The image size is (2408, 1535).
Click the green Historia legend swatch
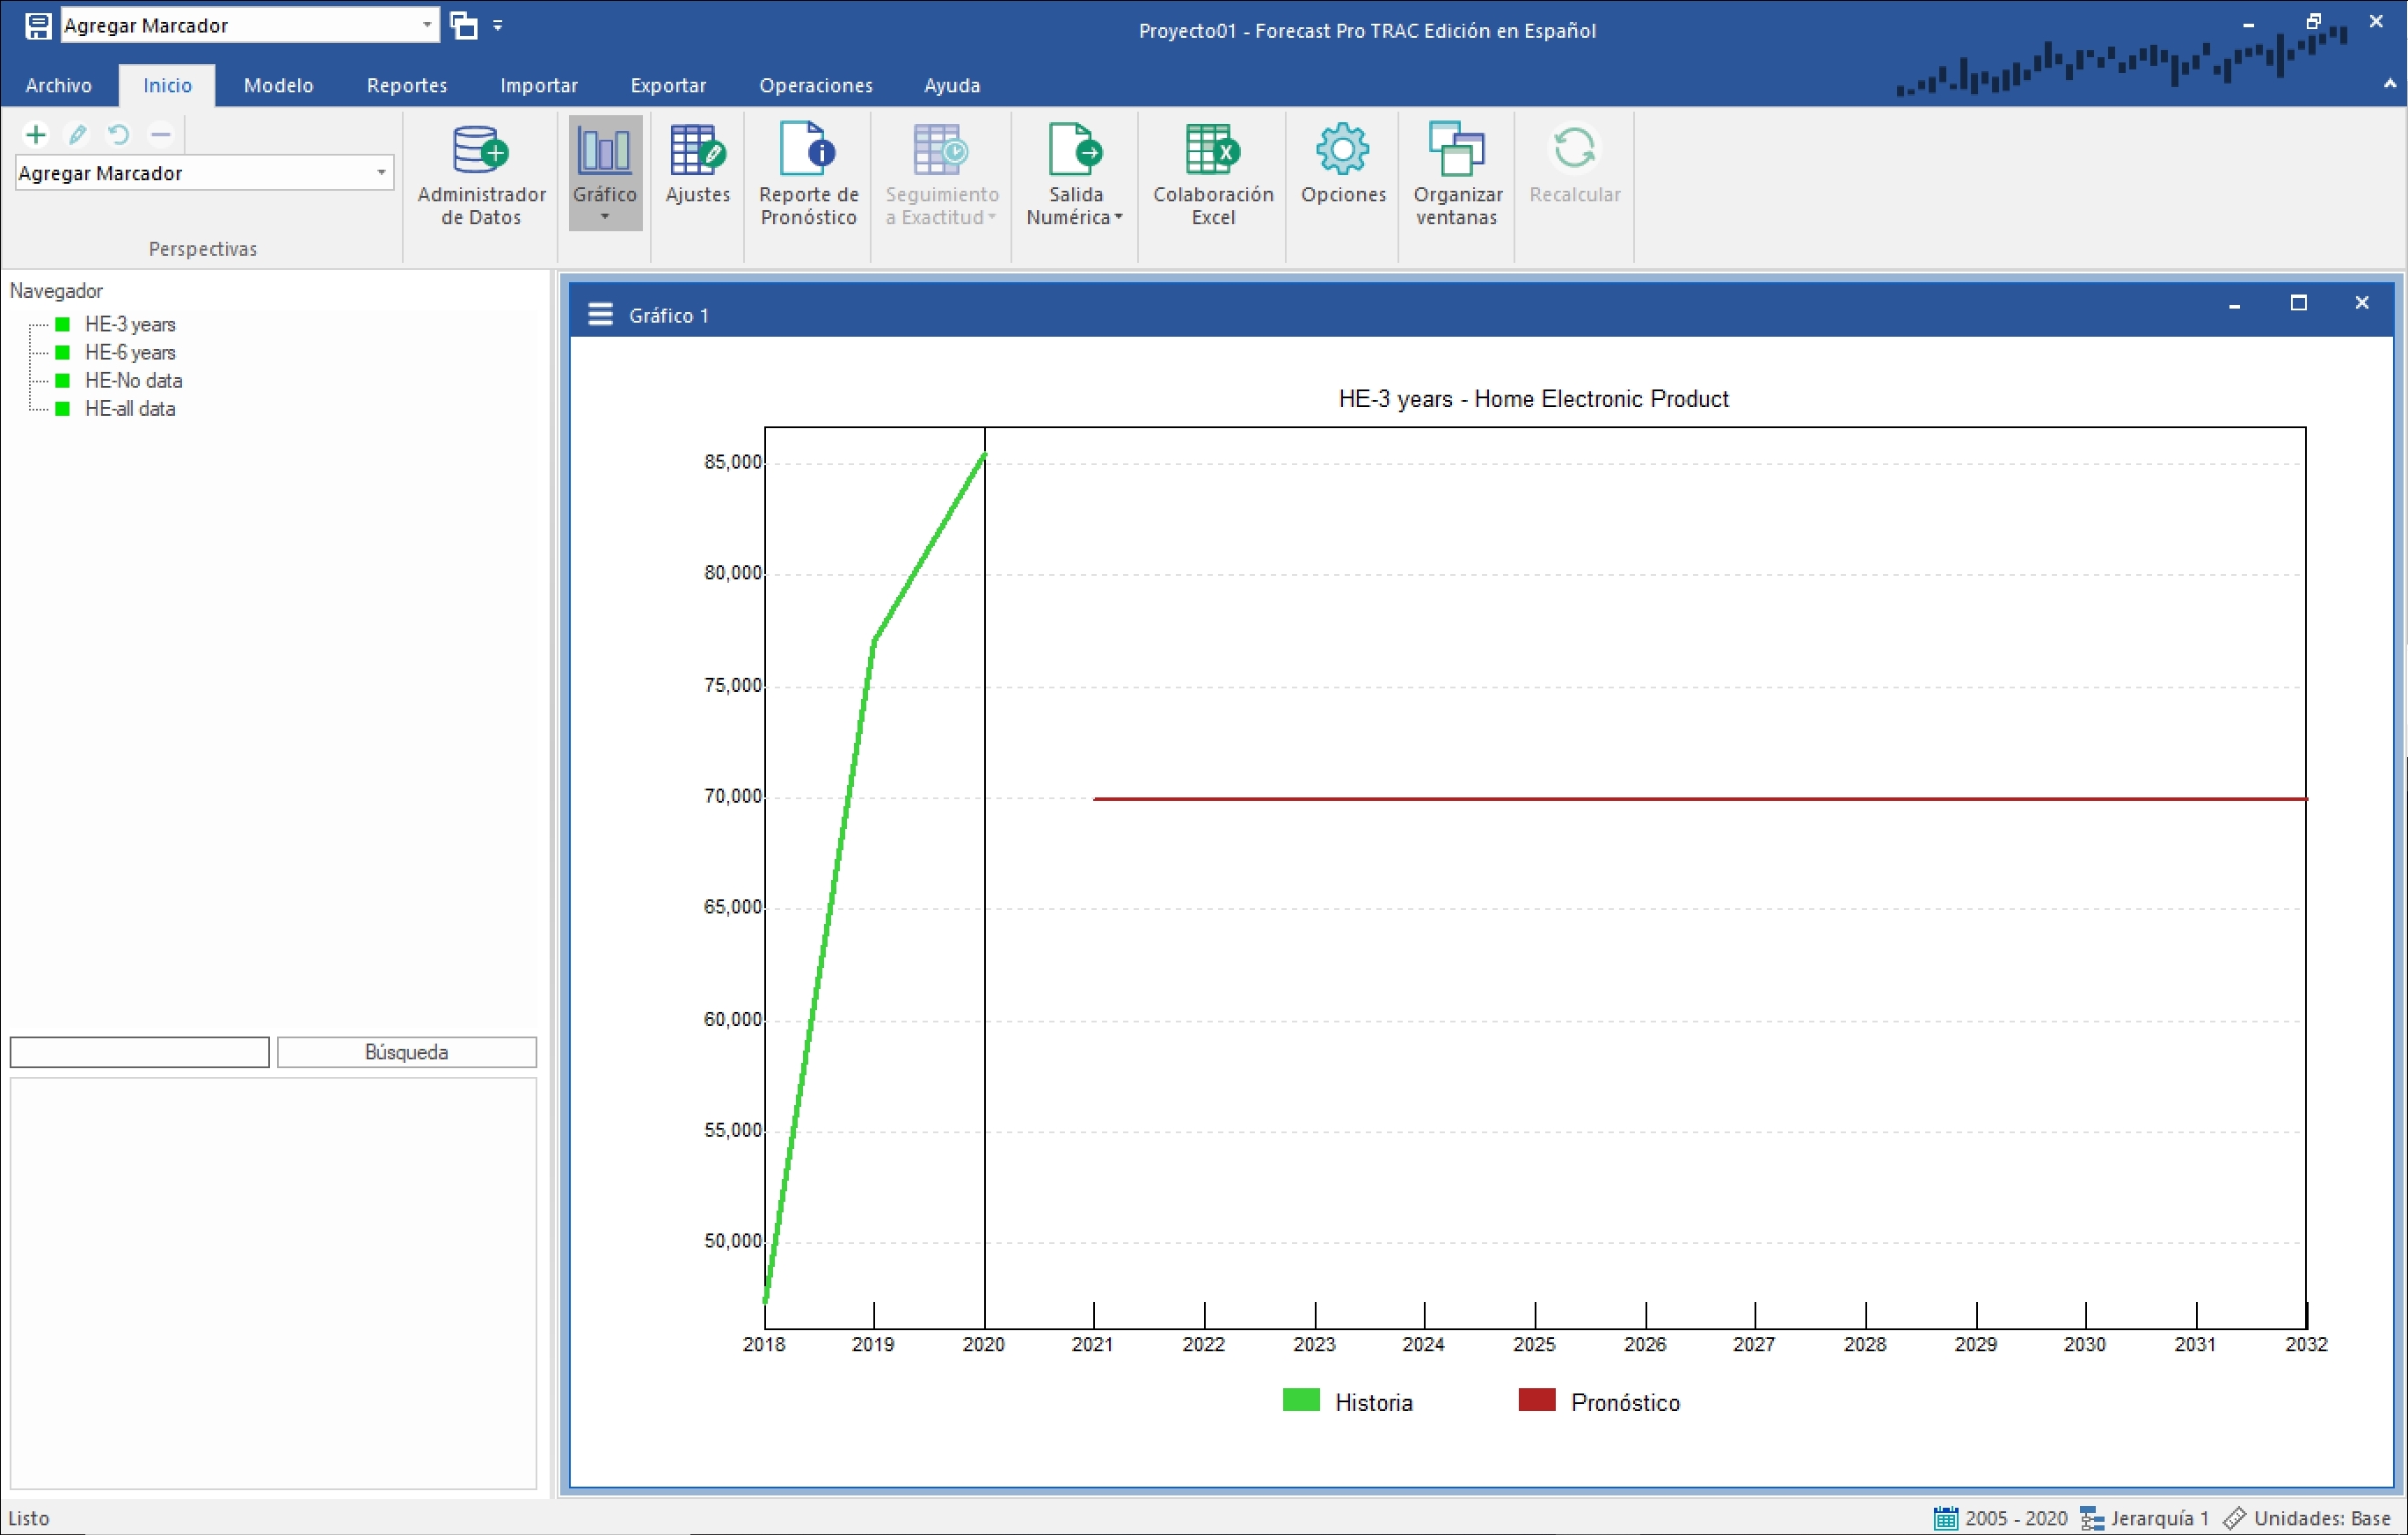point(1300,1400)
